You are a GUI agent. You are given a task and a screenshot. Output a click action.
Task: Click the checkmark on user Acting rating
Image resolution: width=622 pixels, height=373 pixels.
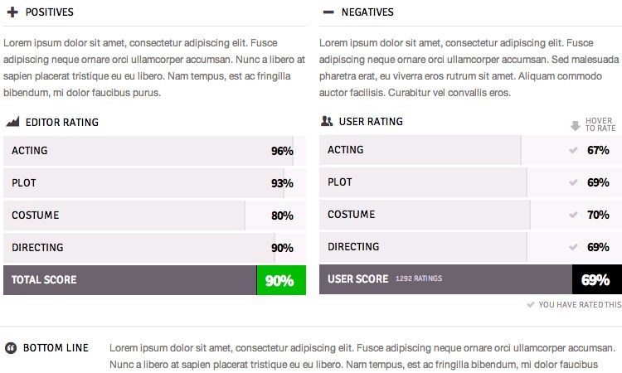(573, 150)
